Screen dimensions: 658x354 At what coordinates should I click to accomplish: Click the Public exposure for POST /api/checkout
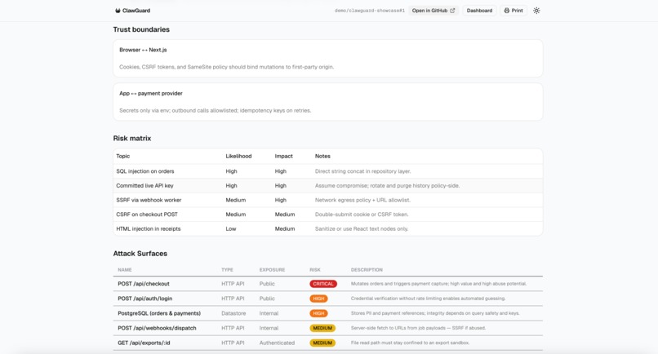[x=267, y=284]
